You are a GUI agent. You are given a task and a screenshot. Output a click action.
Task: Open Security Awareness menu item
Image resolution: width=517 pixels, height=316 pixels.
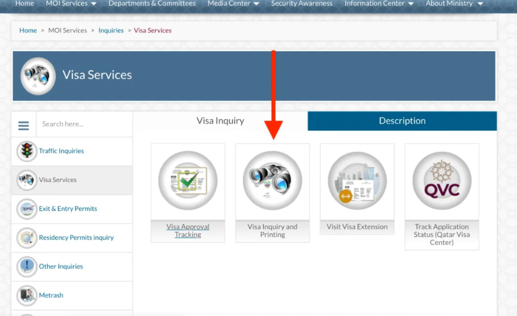(302, 3)
